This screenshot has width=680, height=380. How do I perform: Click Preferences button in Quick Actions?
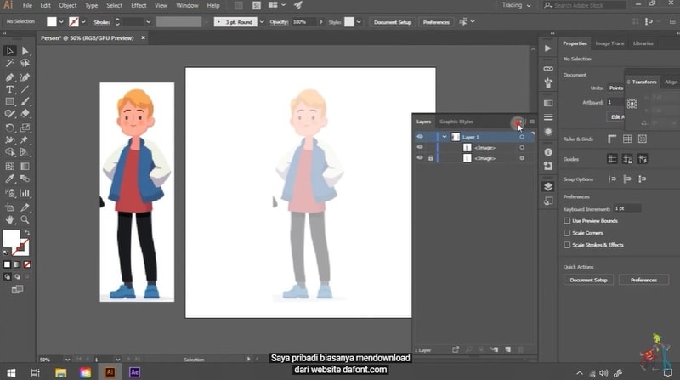coord(643,280)
